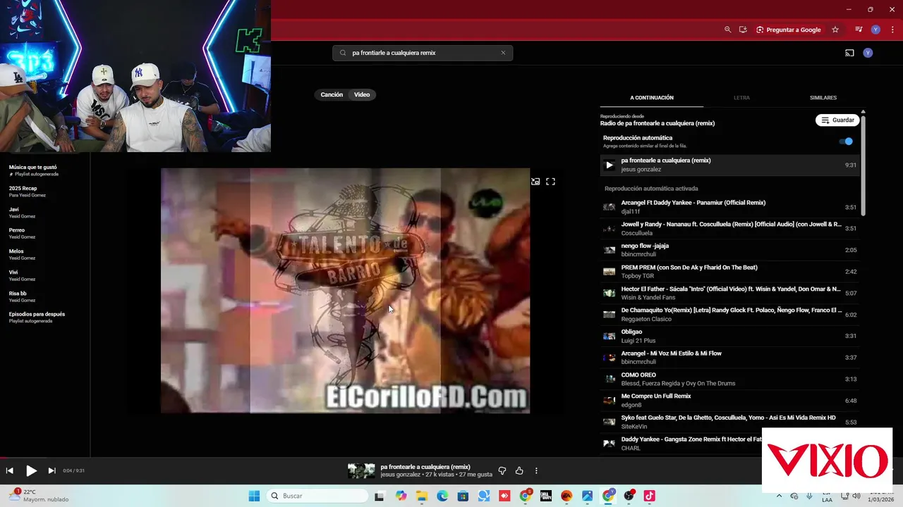Open Episodios para después playlist
903x507 pixels.
(37, 317)
